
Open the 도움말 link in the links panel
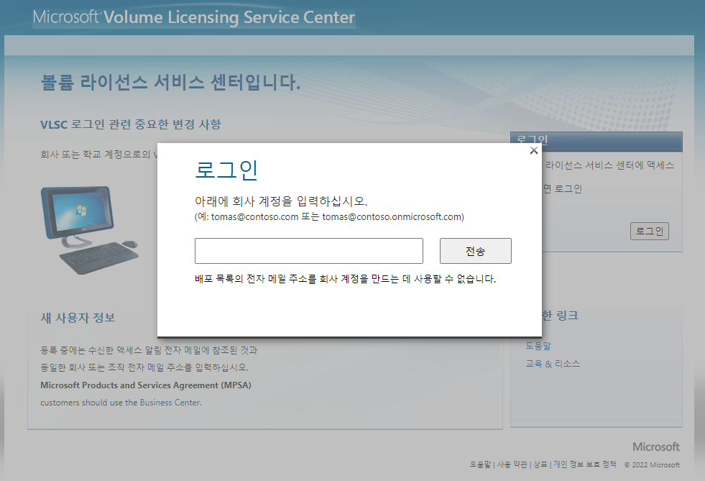[x=538, y=346]
